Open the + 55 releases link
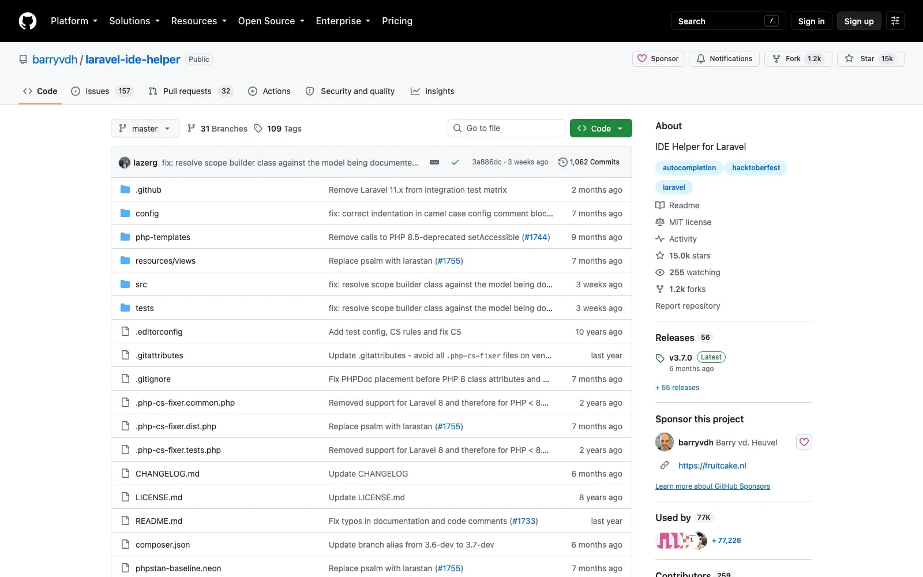The height and width of the screenshot is (577, 923). pos(677,388)
